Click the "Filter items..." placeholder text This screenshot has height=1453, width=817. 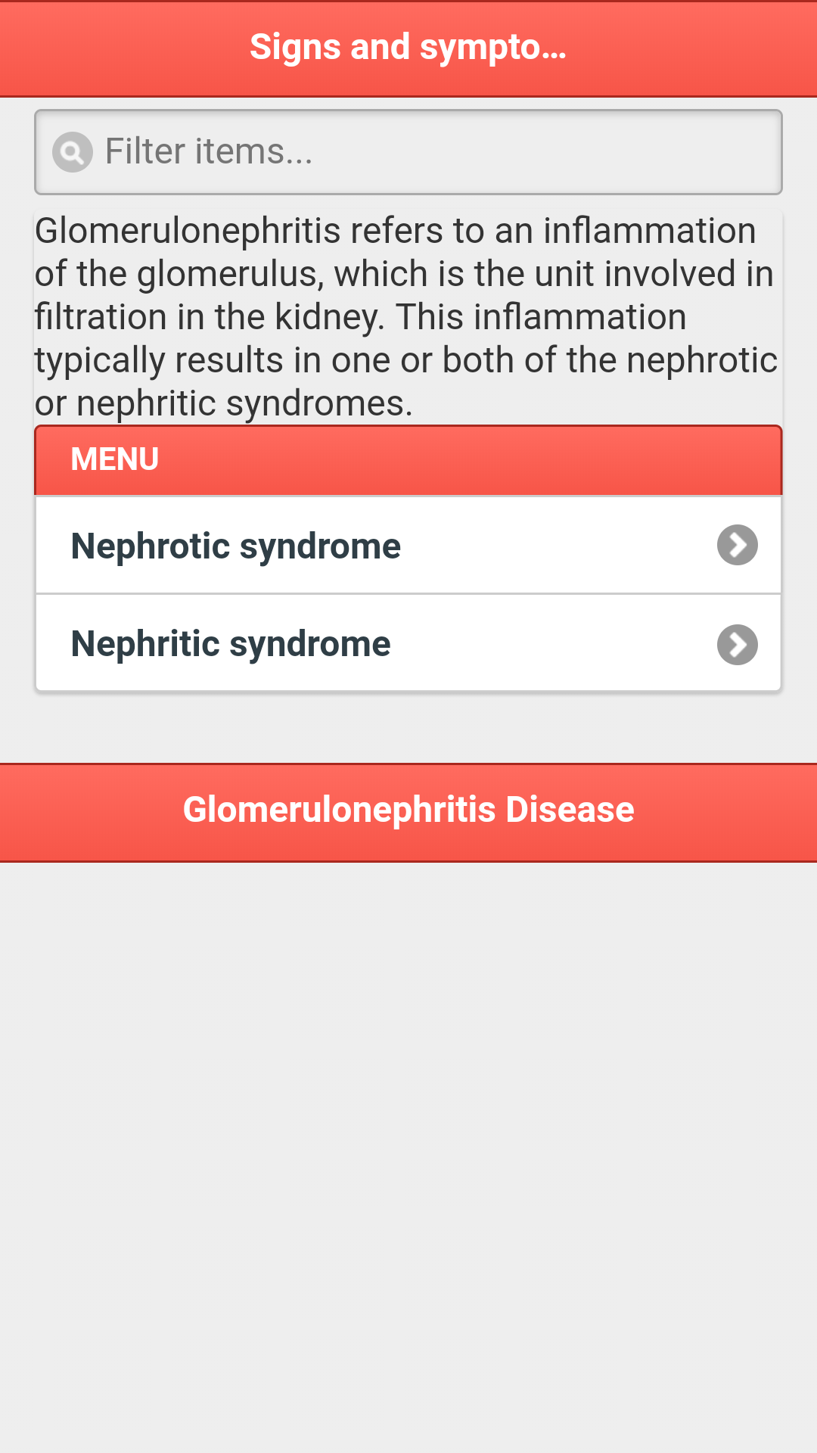click(x=209, y=151)
